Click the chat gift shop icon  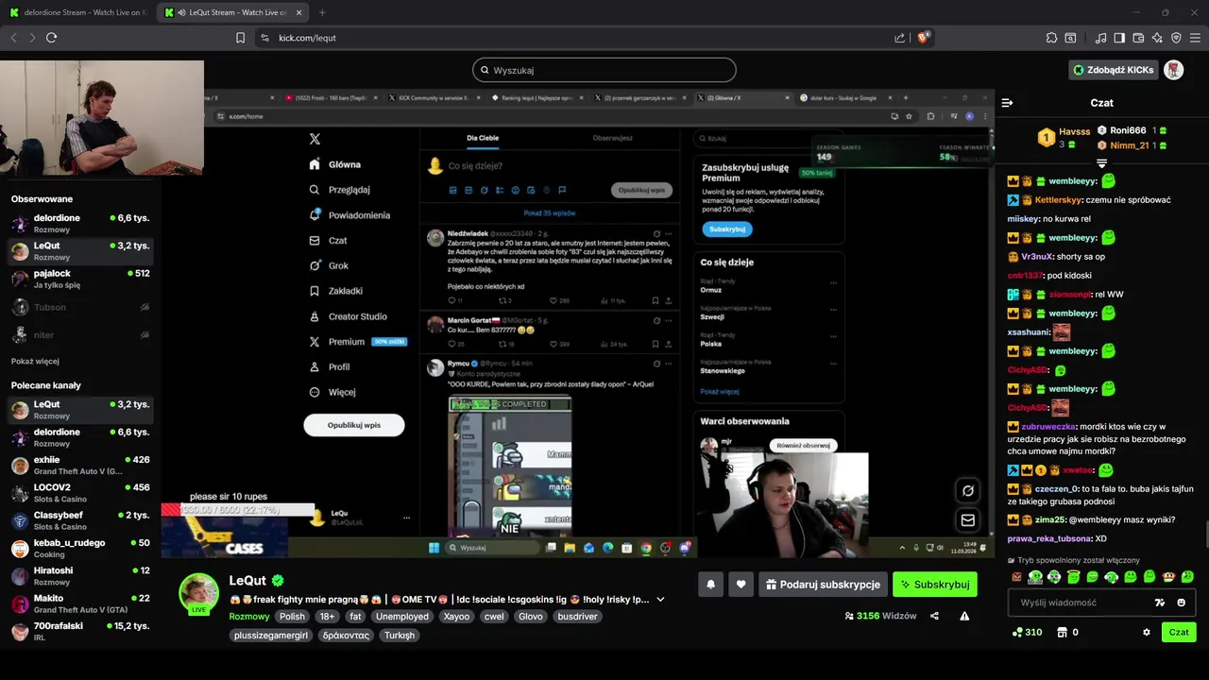pyautogui.click(x=1062, y=633)
